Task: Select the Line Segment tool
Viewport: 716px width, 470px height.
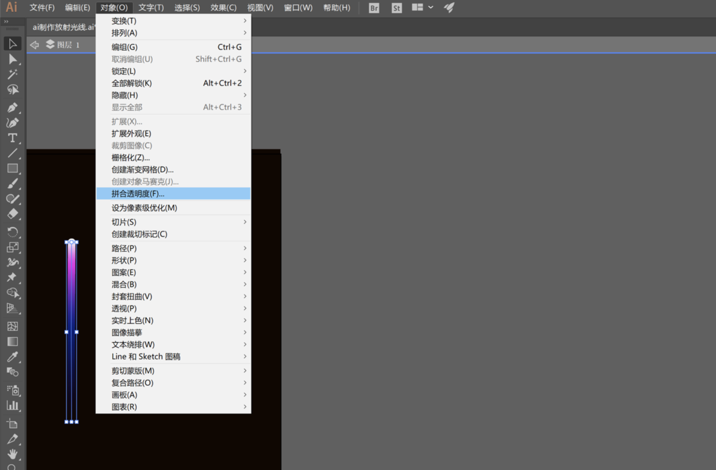Action: (13, 153)
